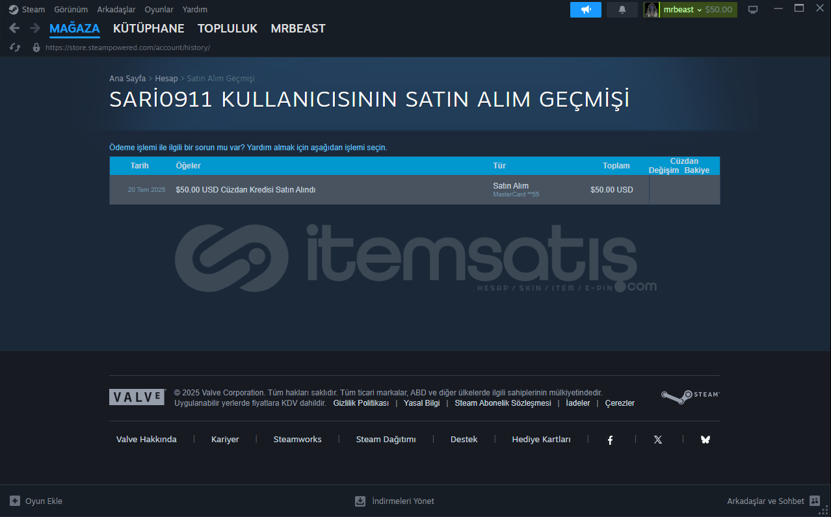Open the Arkadaşlar menu in the top bar

(116, 10)
